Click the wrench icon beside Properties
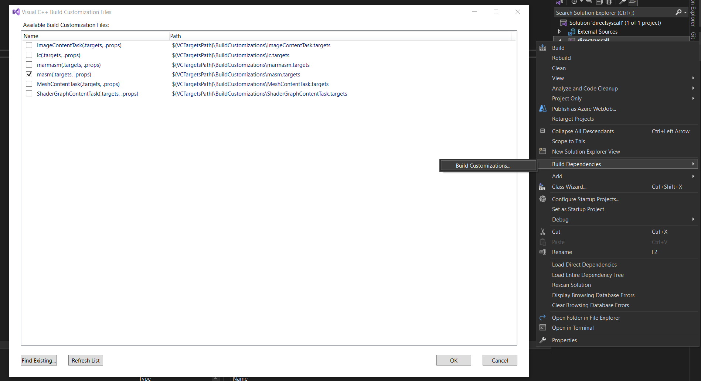 [x=542, y=340]
